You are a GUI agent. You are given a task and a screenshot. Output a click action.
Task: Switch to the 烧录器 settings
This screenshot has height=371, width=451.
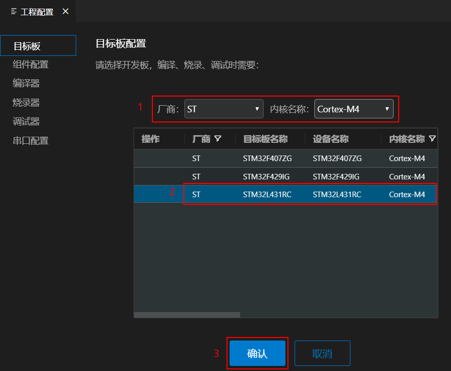26,103
